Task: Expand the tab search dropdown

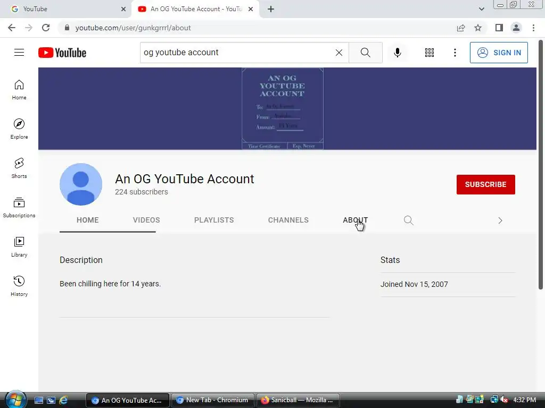Action: [x=481, y=9]
